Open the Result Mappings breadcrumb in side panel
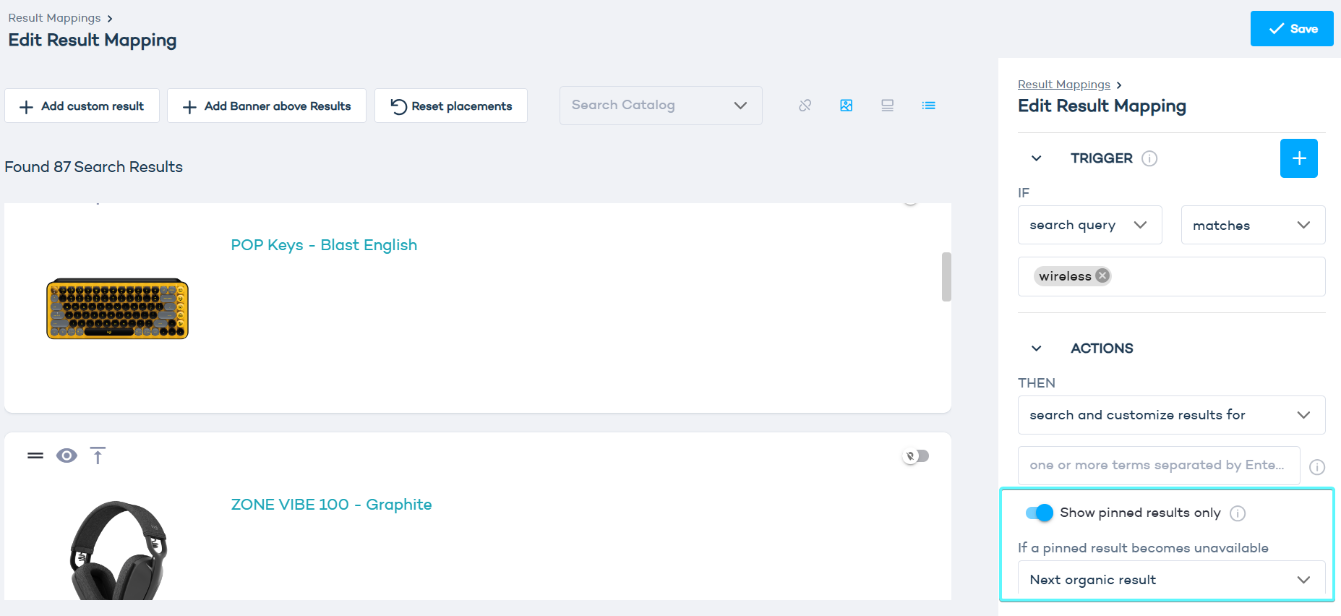This screenshot has width=1341, height=616. pos(1063,85)
